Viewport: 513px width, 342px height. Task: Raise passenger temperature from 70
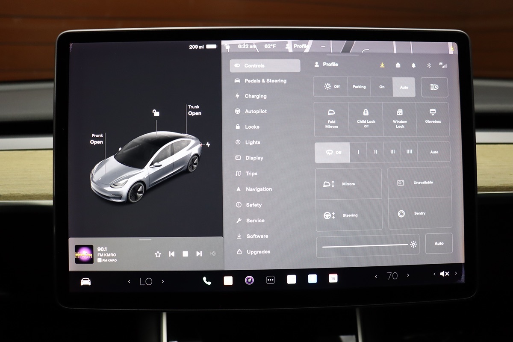408,276
